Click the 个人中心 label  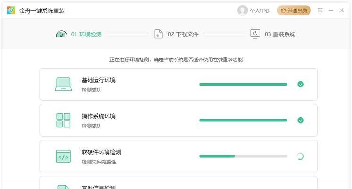[x=260, y=10]
